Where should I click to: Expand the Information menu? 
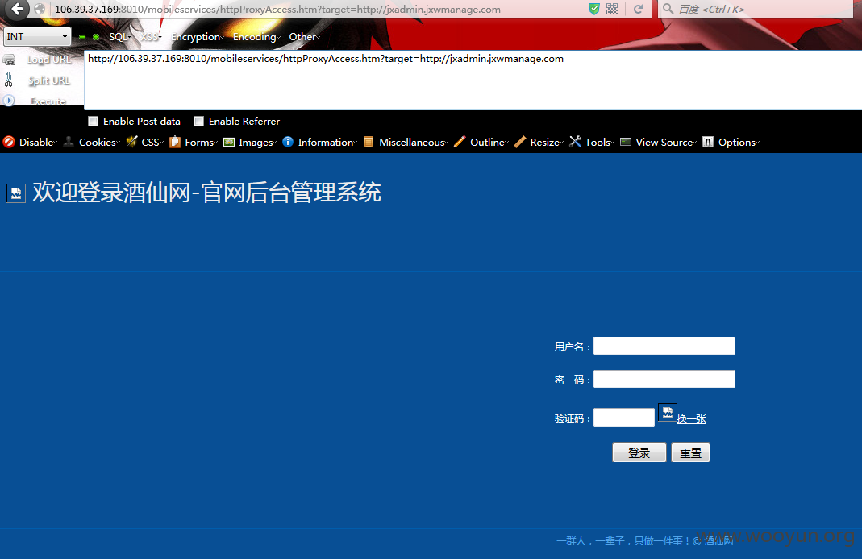327,143
